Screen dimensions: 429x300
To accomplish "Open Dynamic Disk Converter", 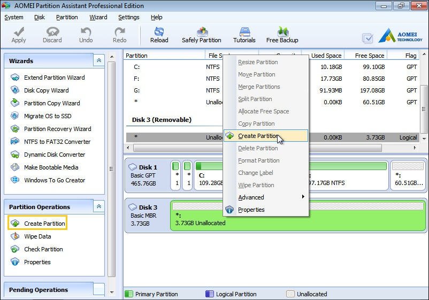I will click(55, 155).
